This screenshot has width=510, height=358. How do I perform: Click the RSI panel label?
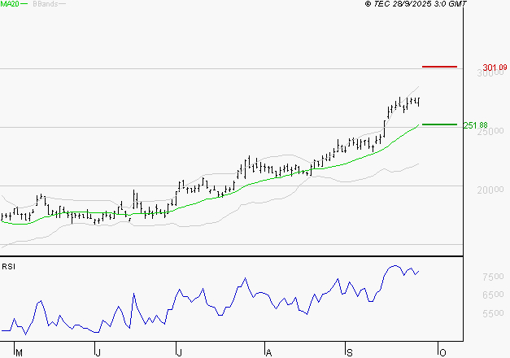click(x=8, y=267)
